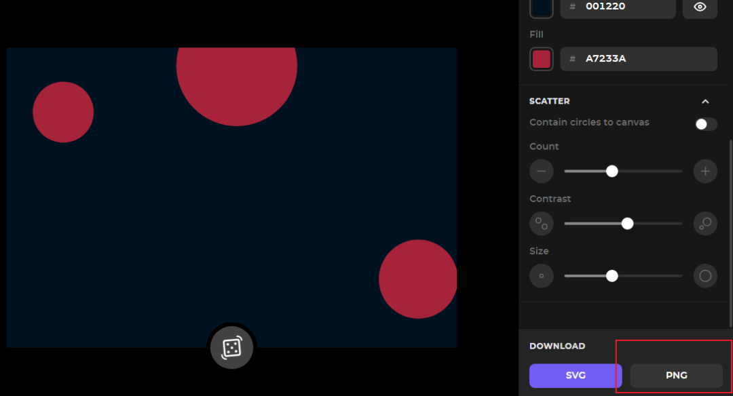Download the image as PNG

[x=676, y=376]
